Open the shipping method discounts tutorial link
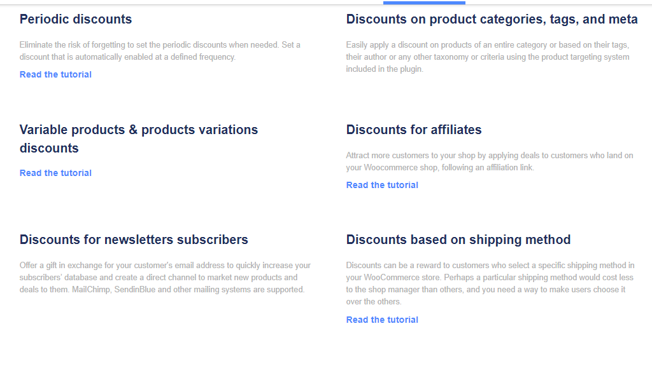This screenshot has height=366, width=652. 382,320
